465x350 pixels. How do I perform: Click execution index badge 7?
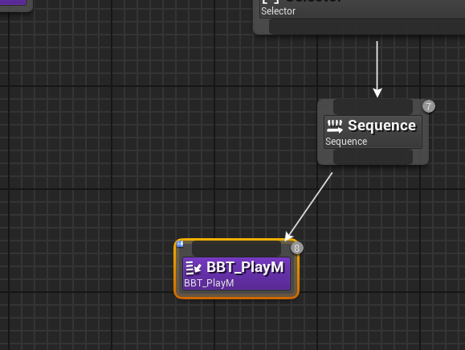pos(429,106)
